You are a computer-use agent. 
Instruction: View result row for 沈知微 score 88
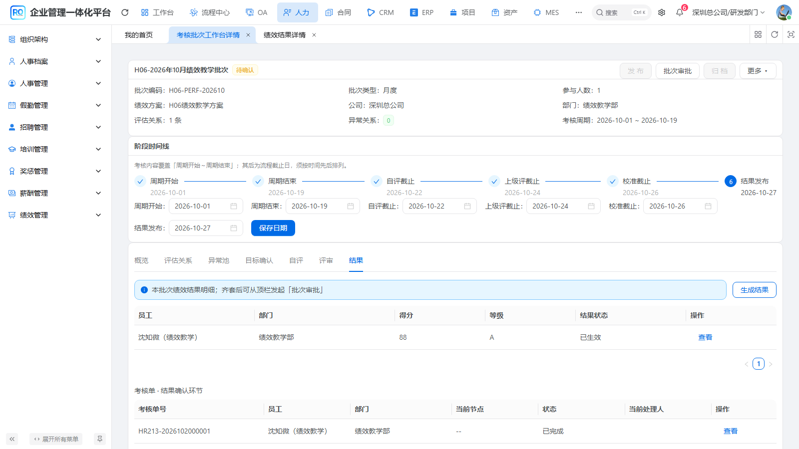tap(705, 337)
